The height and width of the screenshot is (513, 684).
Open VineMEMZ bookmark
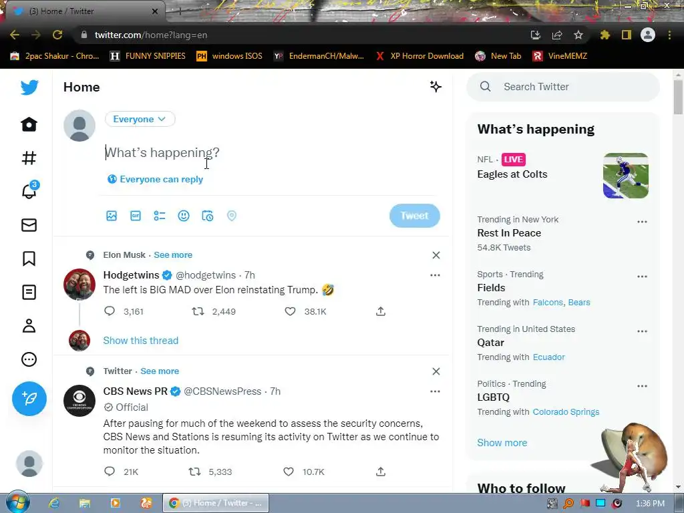[x=560, y=56]
